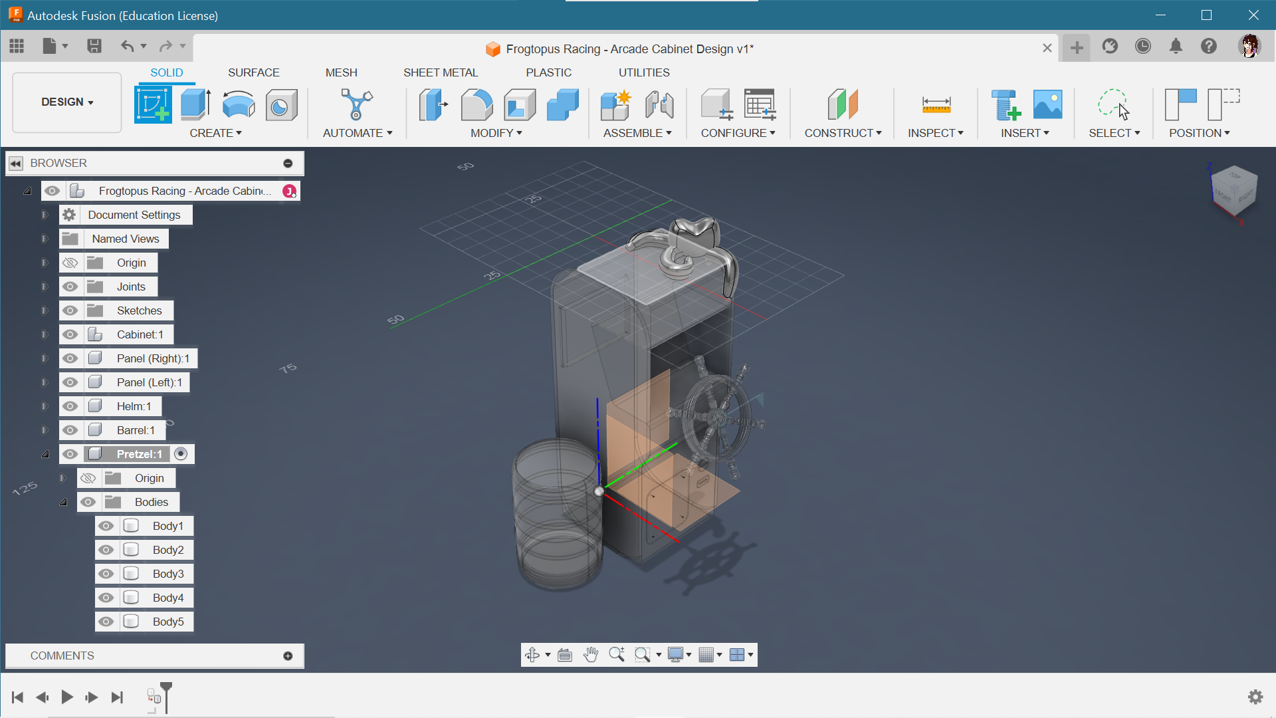Select the Shell tool
The height and width of the screenshot is (718, 1276).
(x=520, y=104)
